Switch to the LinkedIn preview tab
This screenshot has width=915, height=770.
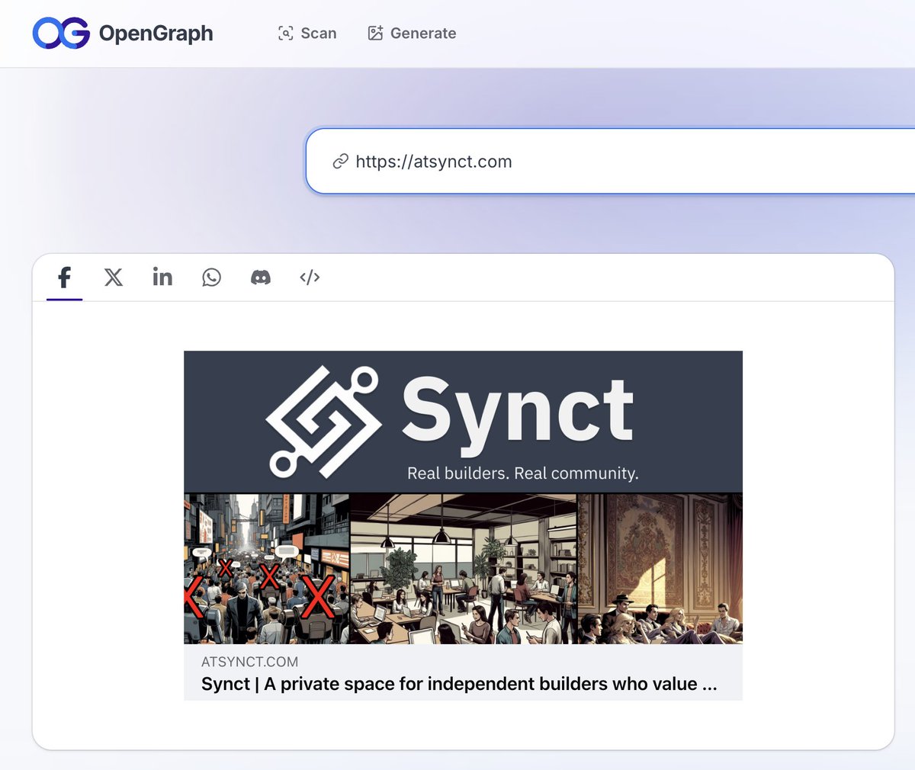162,277
